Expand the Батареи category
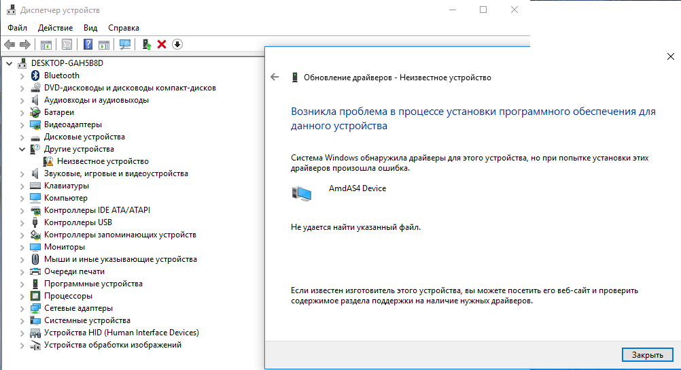681x370 pixels. click(x=22, y=113)
